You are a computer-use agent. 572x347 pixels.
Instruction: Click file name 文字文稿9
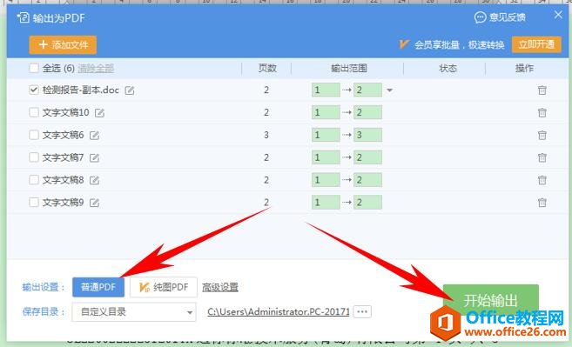63,203
